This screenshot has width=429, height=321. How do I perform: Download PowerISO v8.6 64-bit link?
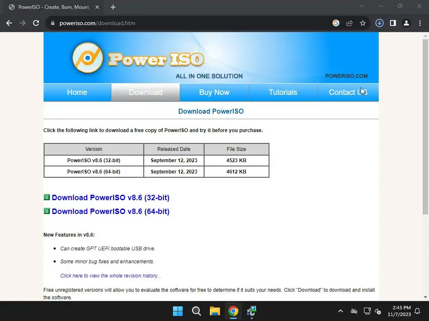coord(111,211)
